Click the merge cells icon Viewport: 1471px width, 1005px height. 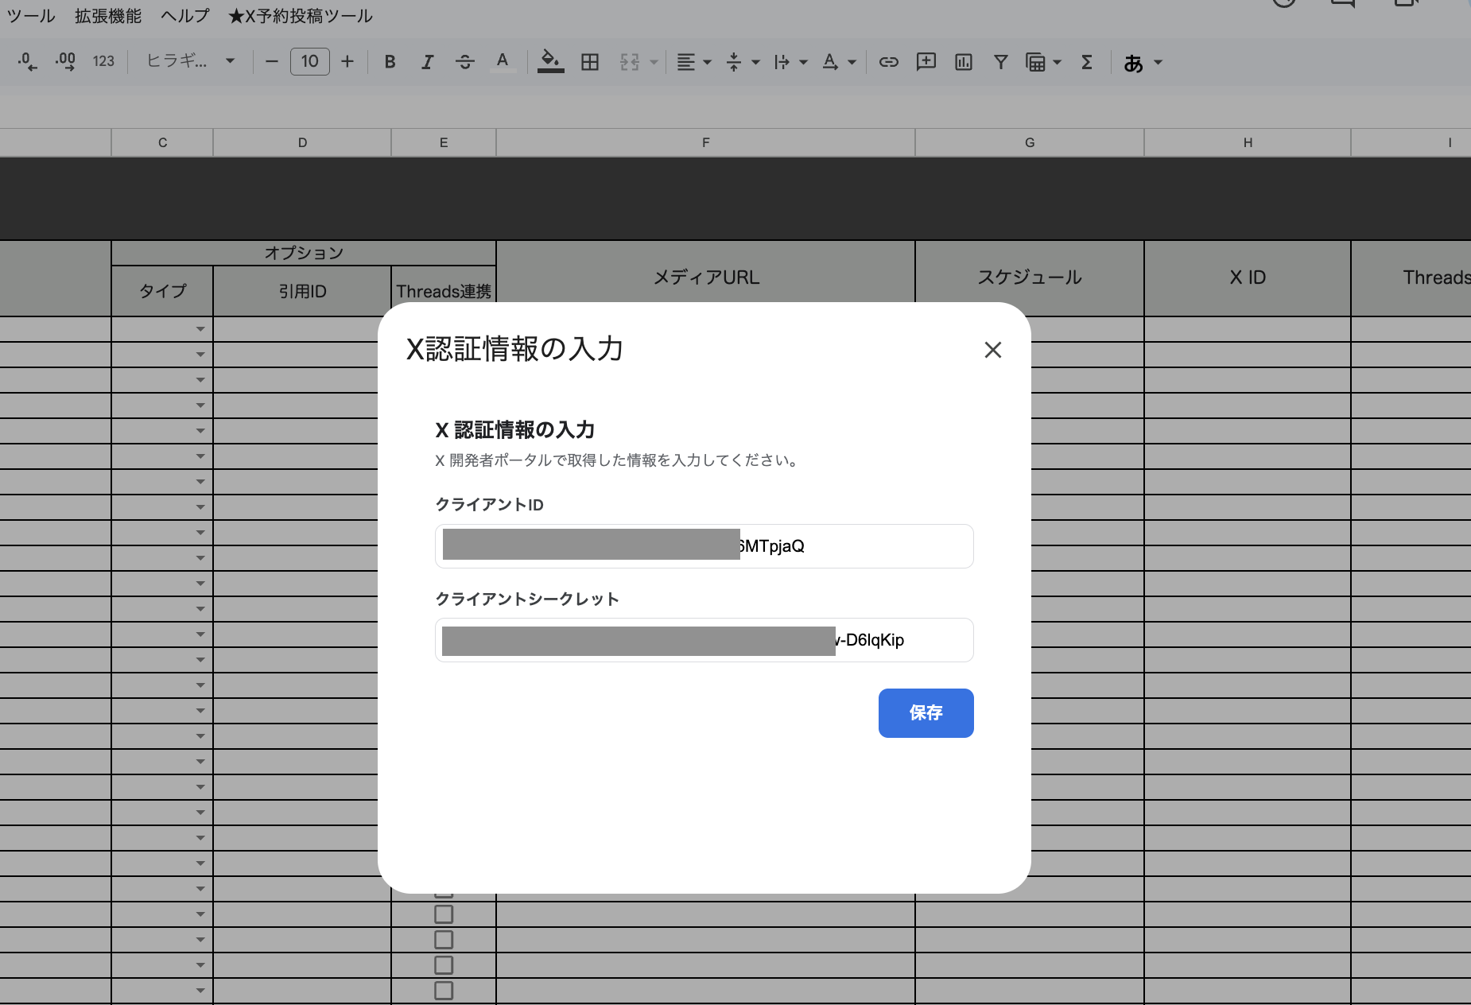[630, 61]
